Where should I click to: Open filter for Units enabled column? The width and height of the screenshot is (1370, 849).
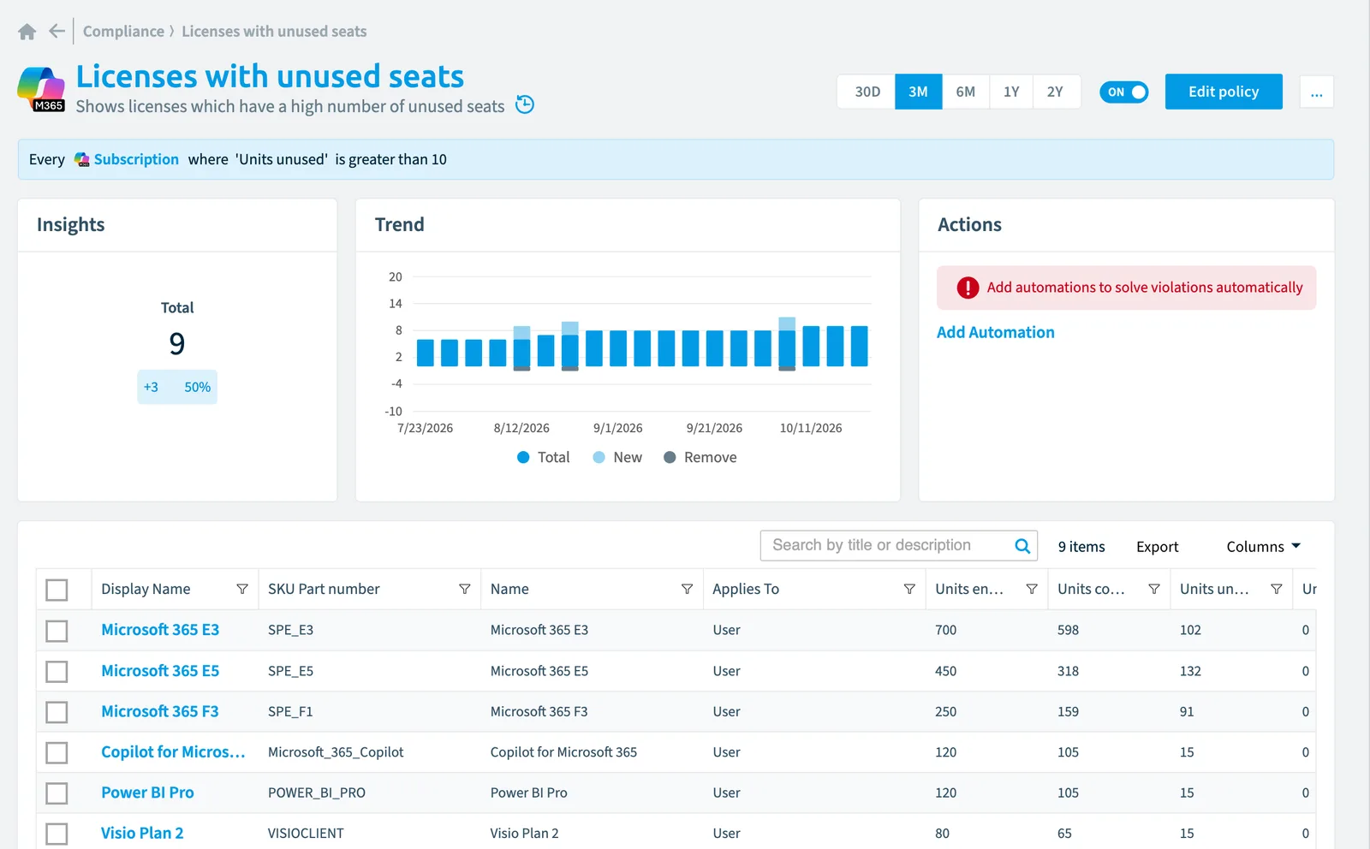pyautogui.click(x=1032, y=589)
